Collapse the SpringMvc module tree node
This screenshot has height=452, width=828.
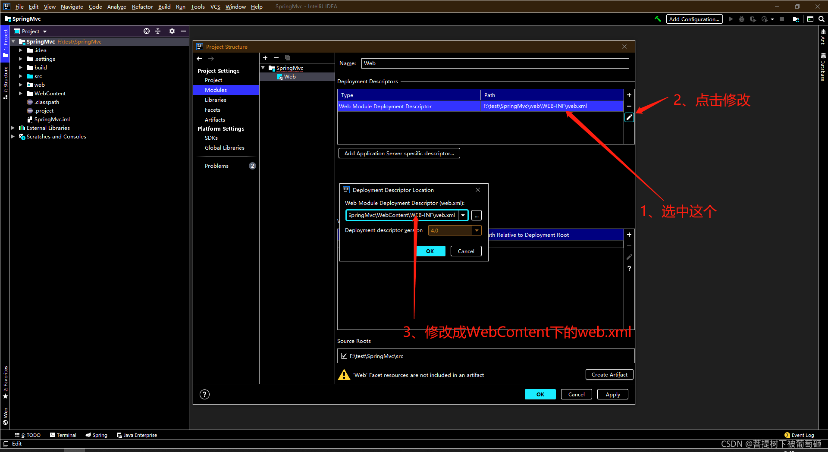pyautogui.click(x=263, y=68)
